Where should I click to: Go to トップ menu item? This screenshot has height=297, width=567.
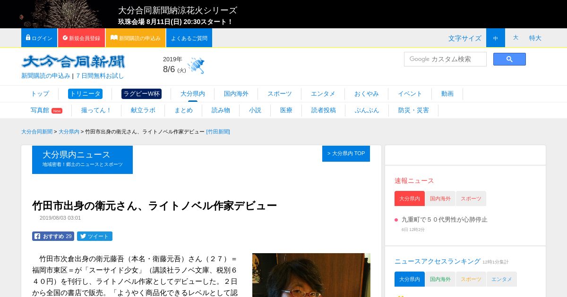click(x=40, y=94)
